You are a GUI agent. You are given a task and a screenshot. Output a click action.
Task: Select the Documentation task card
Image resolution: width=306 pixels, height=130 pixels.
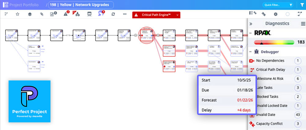pos(34,66)
